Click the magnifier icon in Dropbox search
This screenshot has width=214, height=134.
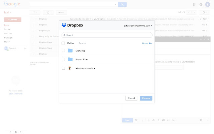[65, 35]
